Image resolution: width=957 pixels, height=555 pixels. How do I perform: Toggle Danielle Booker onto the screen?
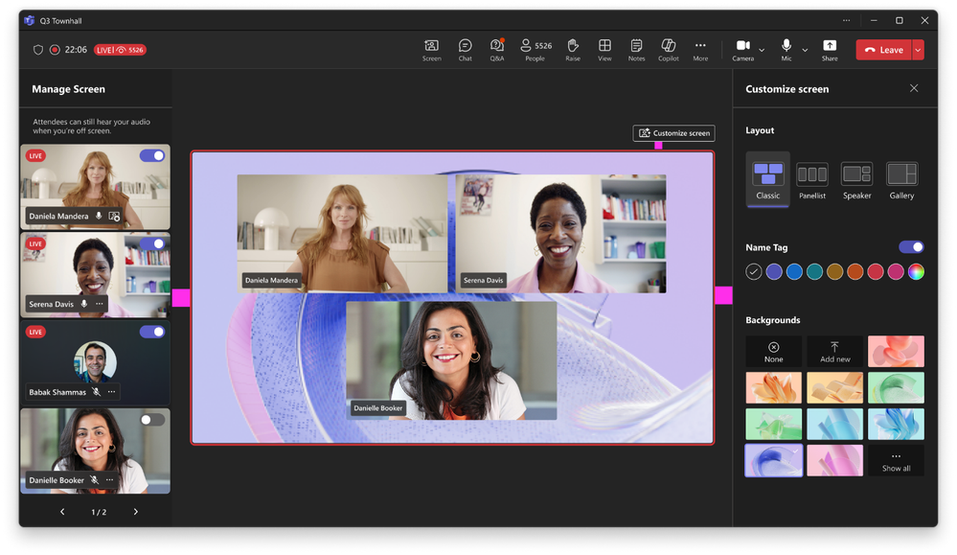(151, 419)
